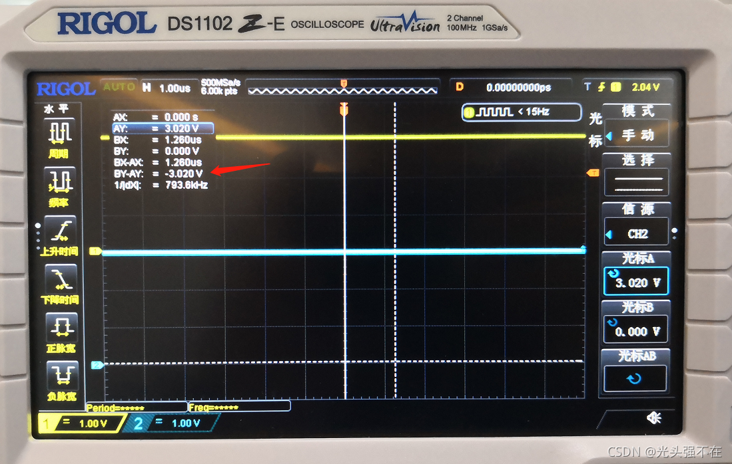732x464 pixels.
Task: Click the Period measurement result box
Action: click(x=137, y=407)
